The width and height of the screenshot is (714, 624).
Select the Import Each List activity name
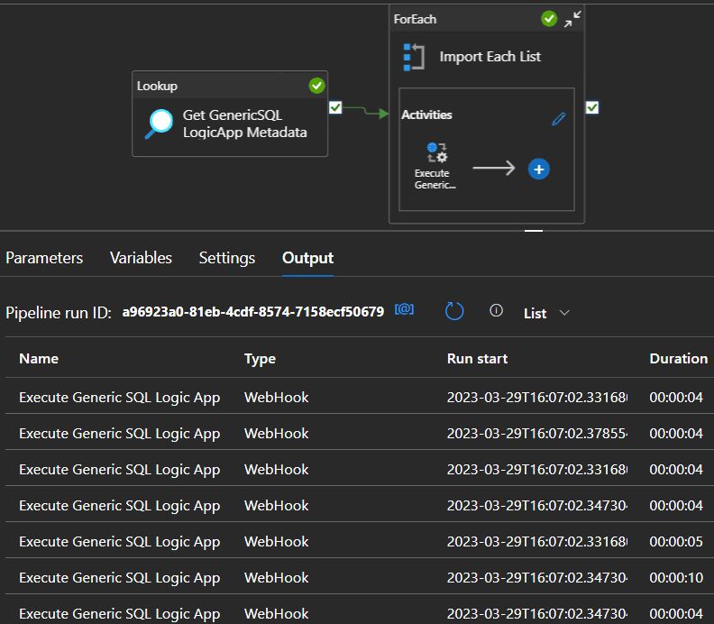(490, 57)
